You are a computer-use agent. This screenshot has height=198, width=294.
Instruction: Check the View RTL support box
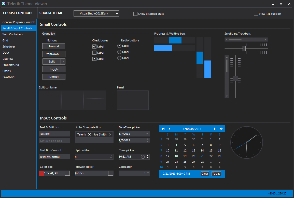pos(256,14)
